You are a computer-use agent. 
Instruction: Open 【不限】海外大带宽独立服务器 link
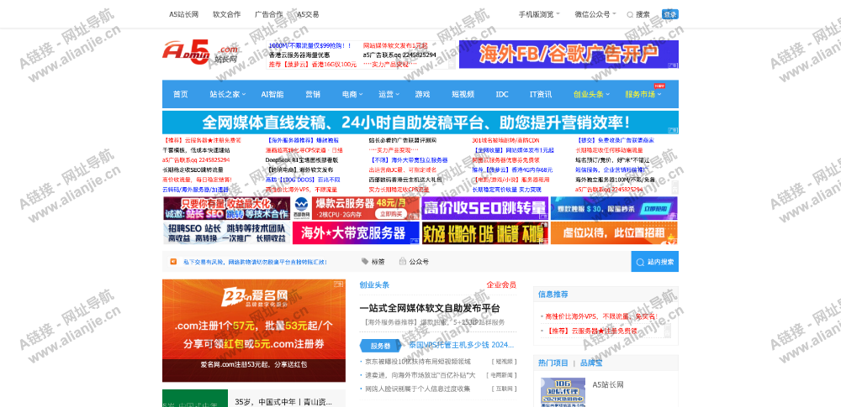click(408, 160)
